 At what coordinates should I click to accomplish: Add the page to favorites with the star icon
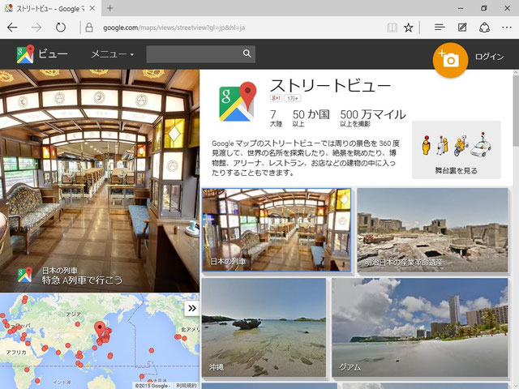[409, 28]
